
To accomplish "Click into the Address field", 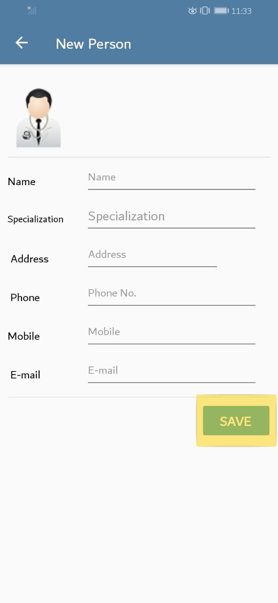I will pyautogui.click(x=152, y=256).
